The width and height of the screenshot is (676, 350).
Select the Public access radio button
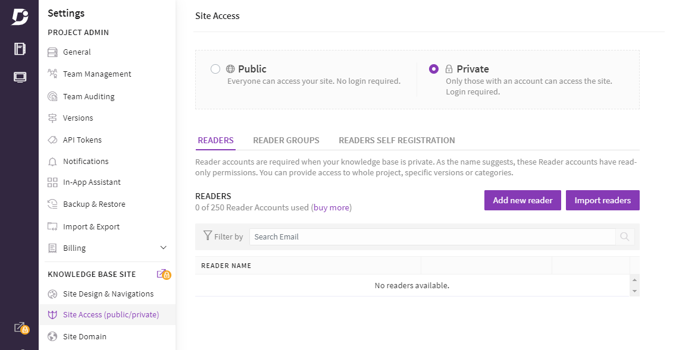click(215, 69)
